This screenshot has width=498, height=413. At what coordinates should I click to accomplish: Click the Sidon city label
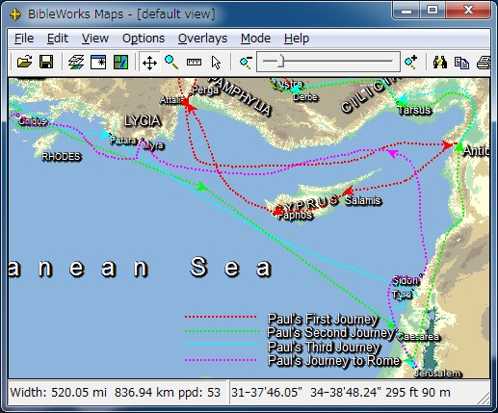[x=406, y=281]
